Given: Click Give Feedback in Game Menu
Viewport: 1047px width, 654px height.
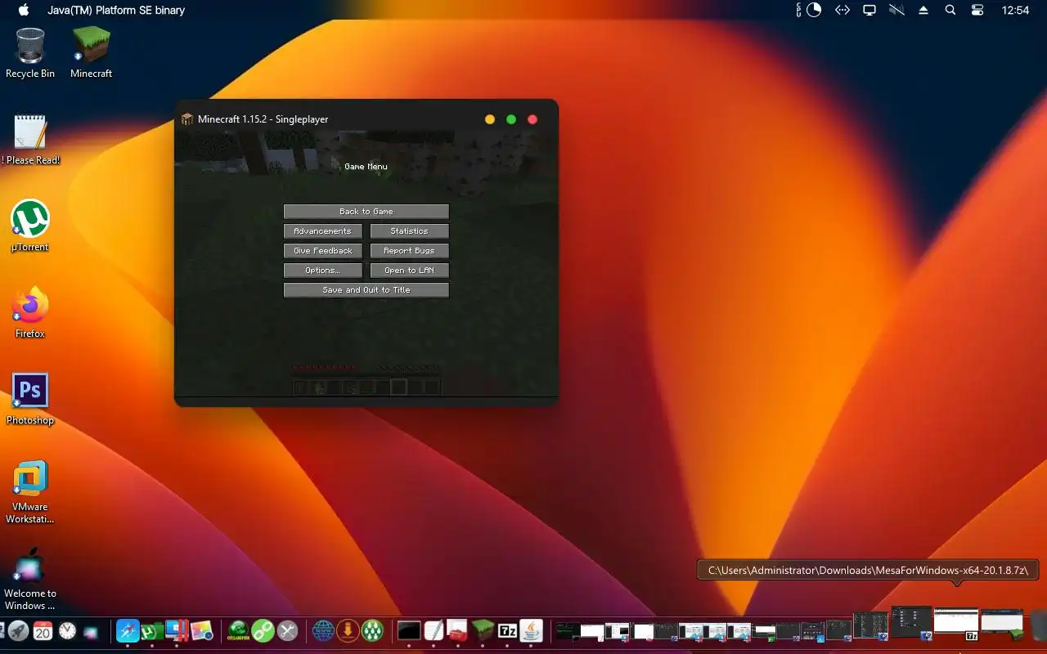Looking at the screenshot, I should click(323, 251).
